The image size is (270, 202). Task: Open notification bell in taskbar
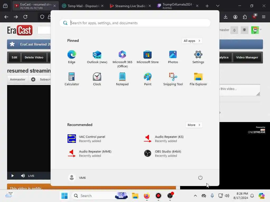click(x=252, y=196)
